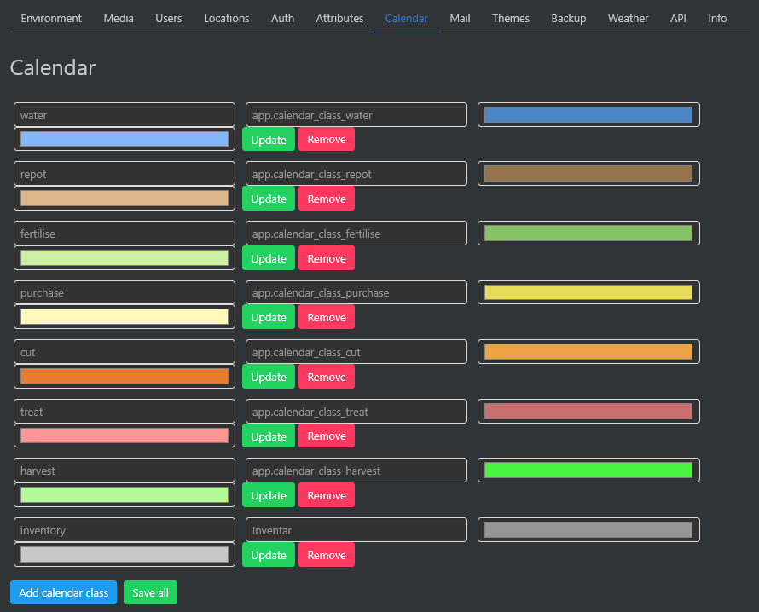Update the inventory calendar class
This screenshot has width=759, height=612.
pyautogui.click(x=268, y=554)
